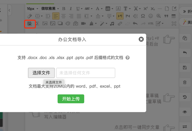The image size is (192, 131).
Task: Toggle fullscreen editor mode
Action: pos(174,23)
